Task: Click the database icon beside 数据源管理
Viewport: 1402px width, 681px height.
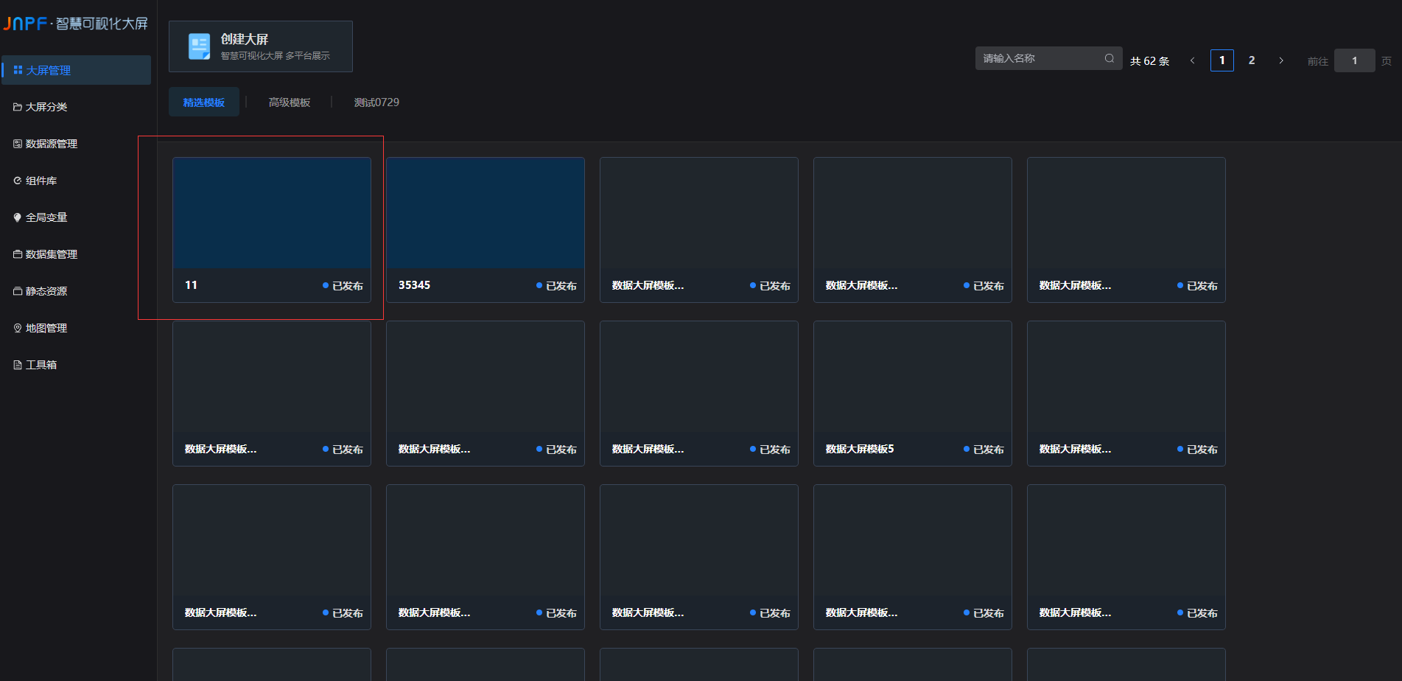Action: pos(18,144)
